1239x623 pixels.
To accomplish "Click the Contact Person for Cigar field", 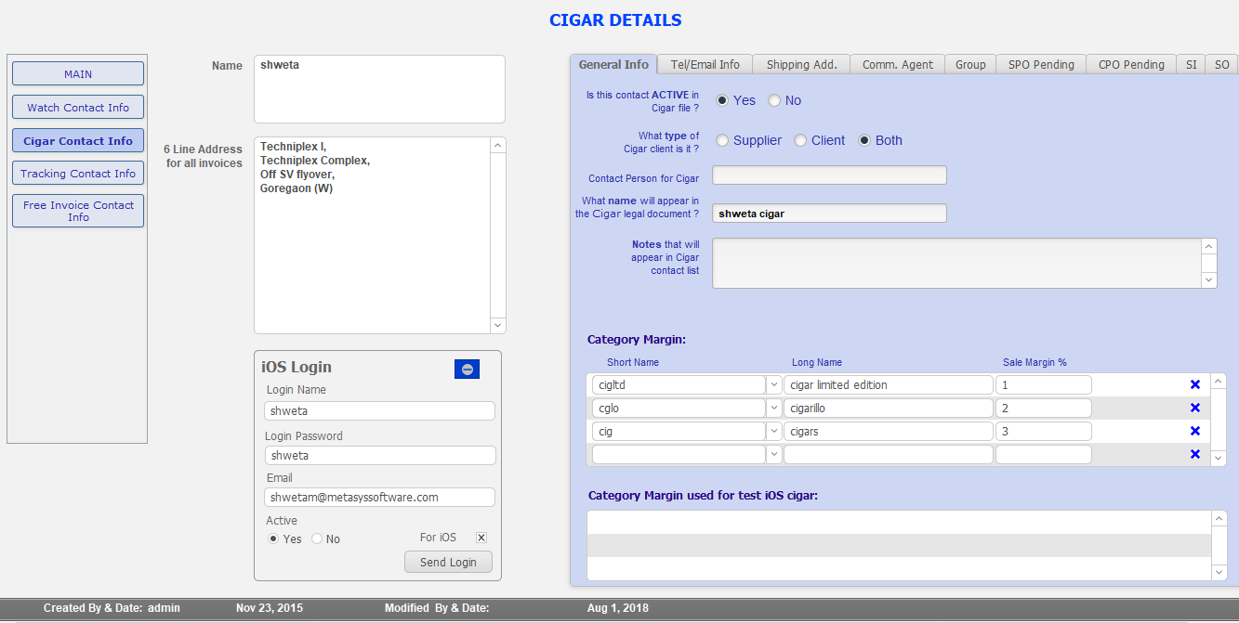I will click(x=829, y=175).
